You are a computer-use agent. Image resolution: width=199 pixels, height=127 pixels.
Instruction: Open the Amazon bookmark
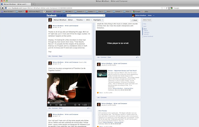(x=48, y=12)
